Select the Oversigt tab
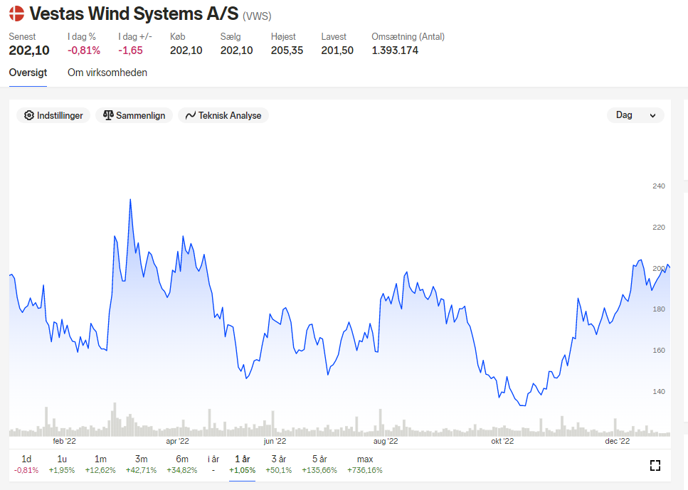Viewport: 688px width, 490px height. [28, 73]
